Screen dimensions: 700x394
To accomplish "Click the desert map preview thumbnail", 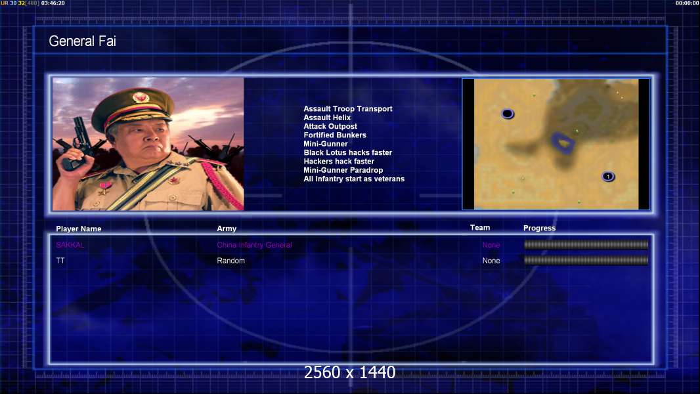I will tap(556, 144).
